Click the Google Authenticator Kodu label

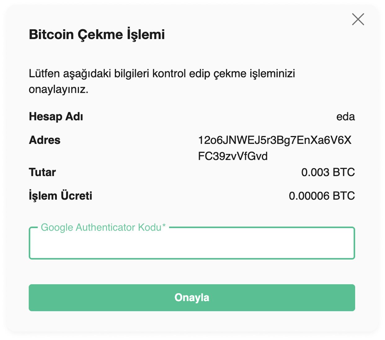[103, 227]
